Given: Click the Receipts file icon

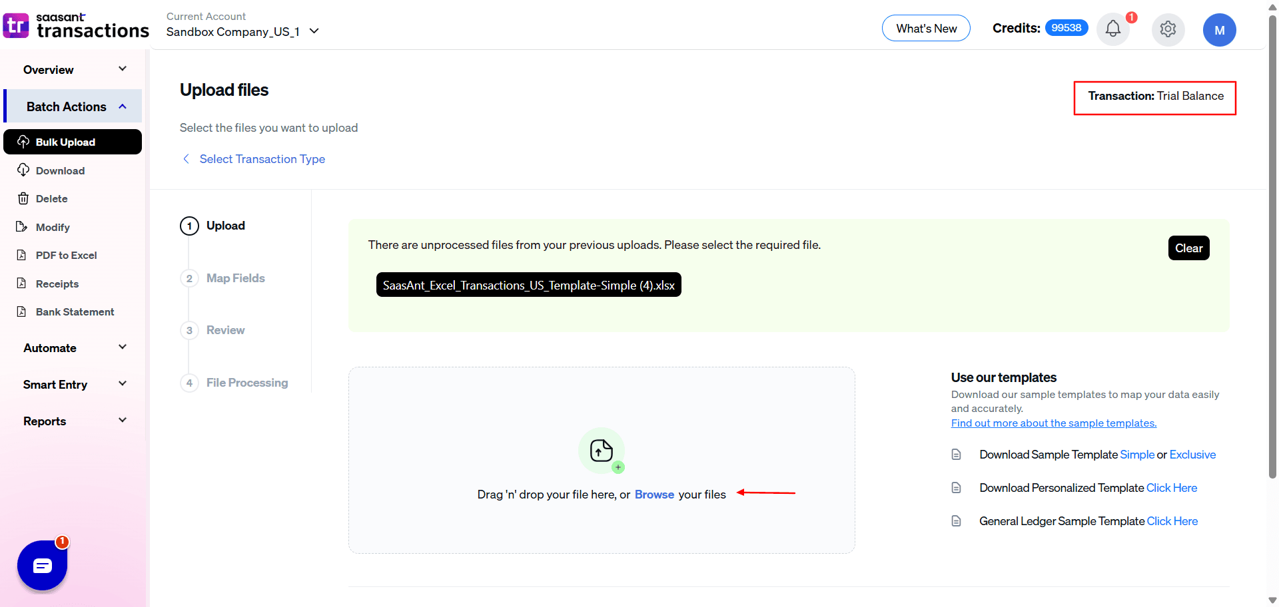Looking at the screenshot, I should tap(22, 284).
